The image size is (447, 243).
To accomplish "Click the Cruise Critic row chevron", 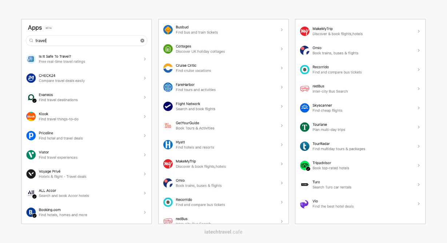I will coord(282,68).
